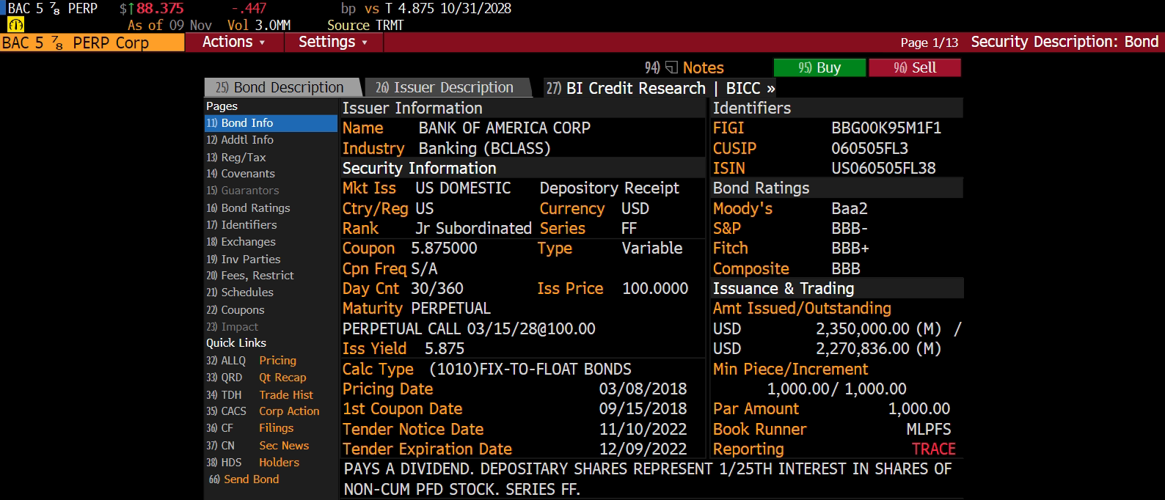Viewport: 1165px width, 500px height.
Task: Click the Notes icon beside 94)
Action: pos(671,67)
